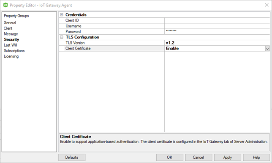Select the Client property group
The image size is (272, 163).
8,28
